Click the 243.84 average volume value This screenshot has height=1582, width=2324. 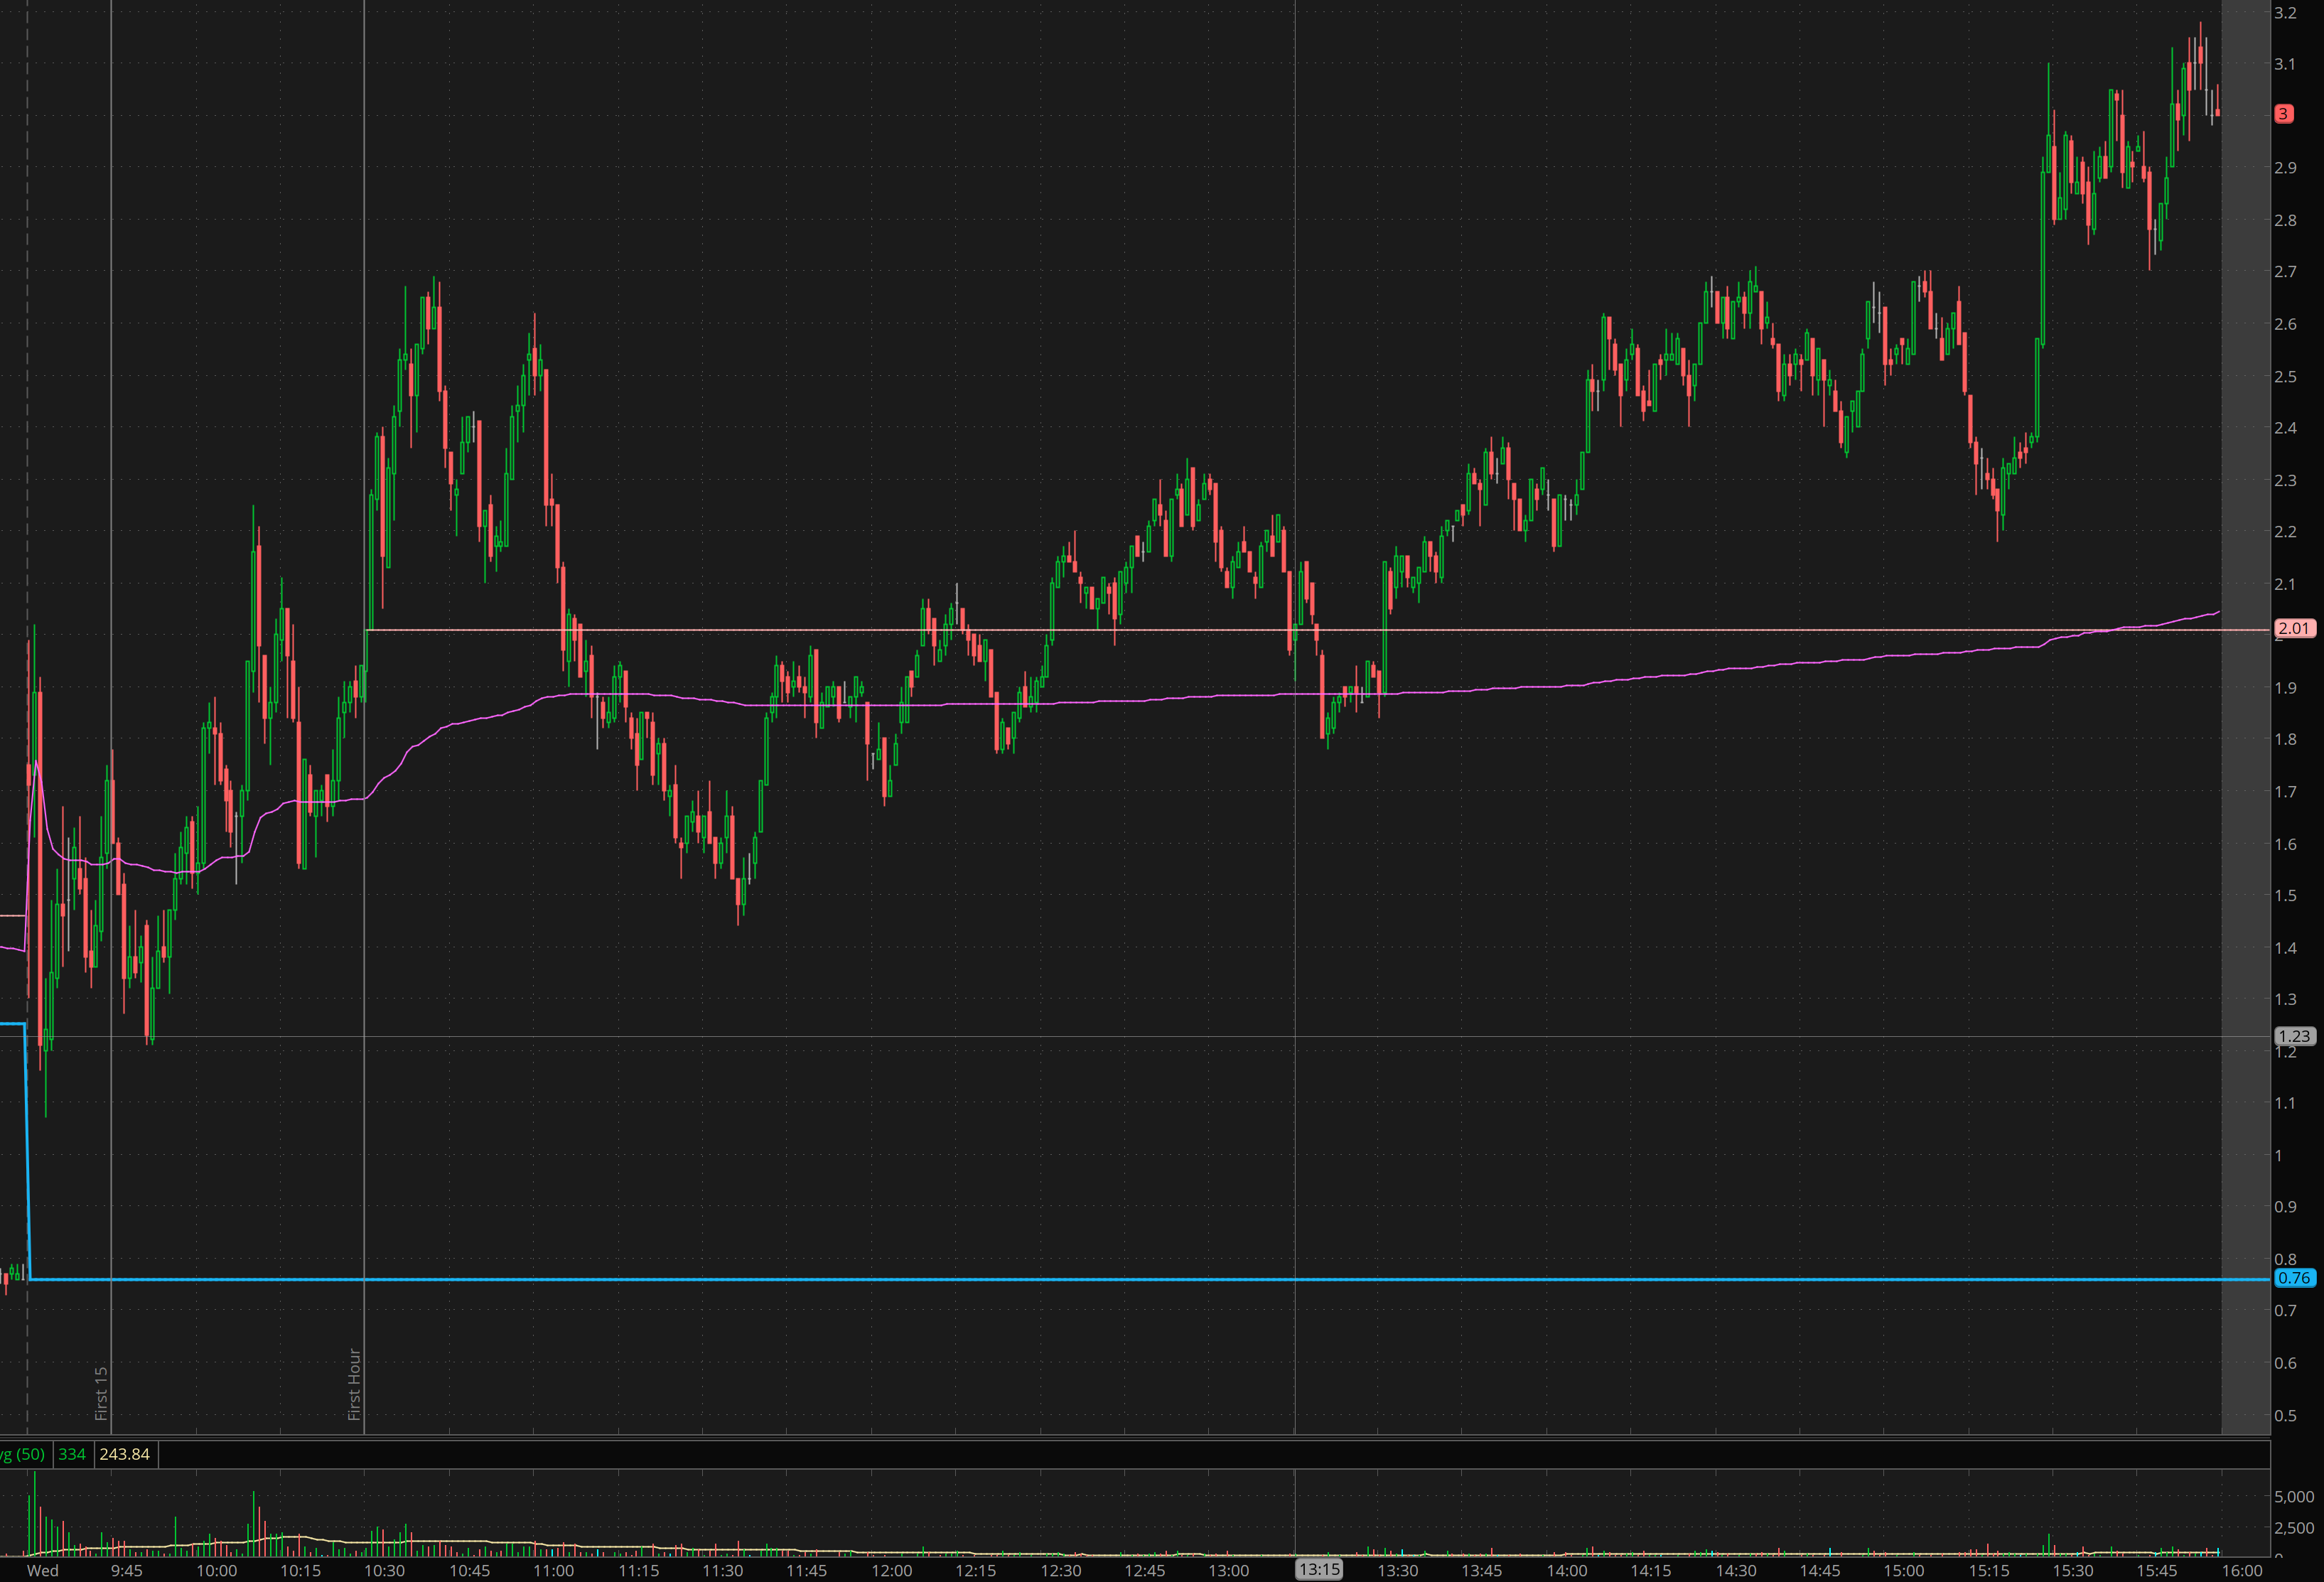coord(124,1454)
